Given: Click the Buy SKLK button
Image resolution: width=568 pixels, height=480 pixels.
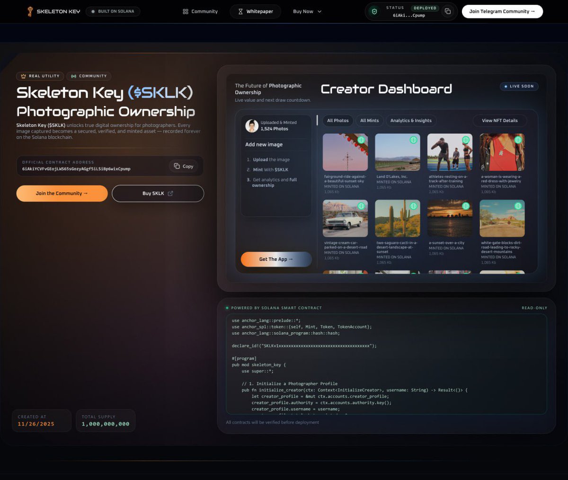Looking at the screenshot, I should pyautogui.click(x=158, y=194).
